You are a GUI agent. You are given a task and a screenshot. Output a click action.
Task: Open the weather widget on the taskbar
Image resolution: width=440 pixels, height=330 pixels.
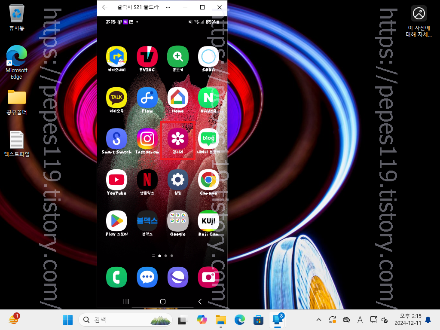[x=13, y=319]
